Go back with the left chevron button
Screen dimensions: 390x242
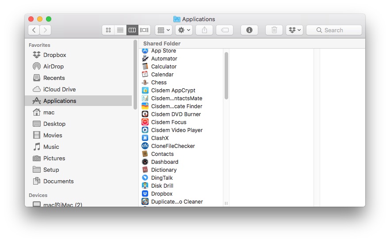[x=34, y=30]
